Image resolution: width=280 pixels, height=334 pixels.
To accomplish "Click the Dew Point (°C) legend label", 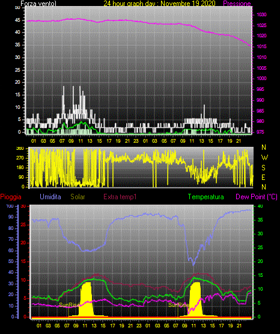I will [x=257, y=197].
